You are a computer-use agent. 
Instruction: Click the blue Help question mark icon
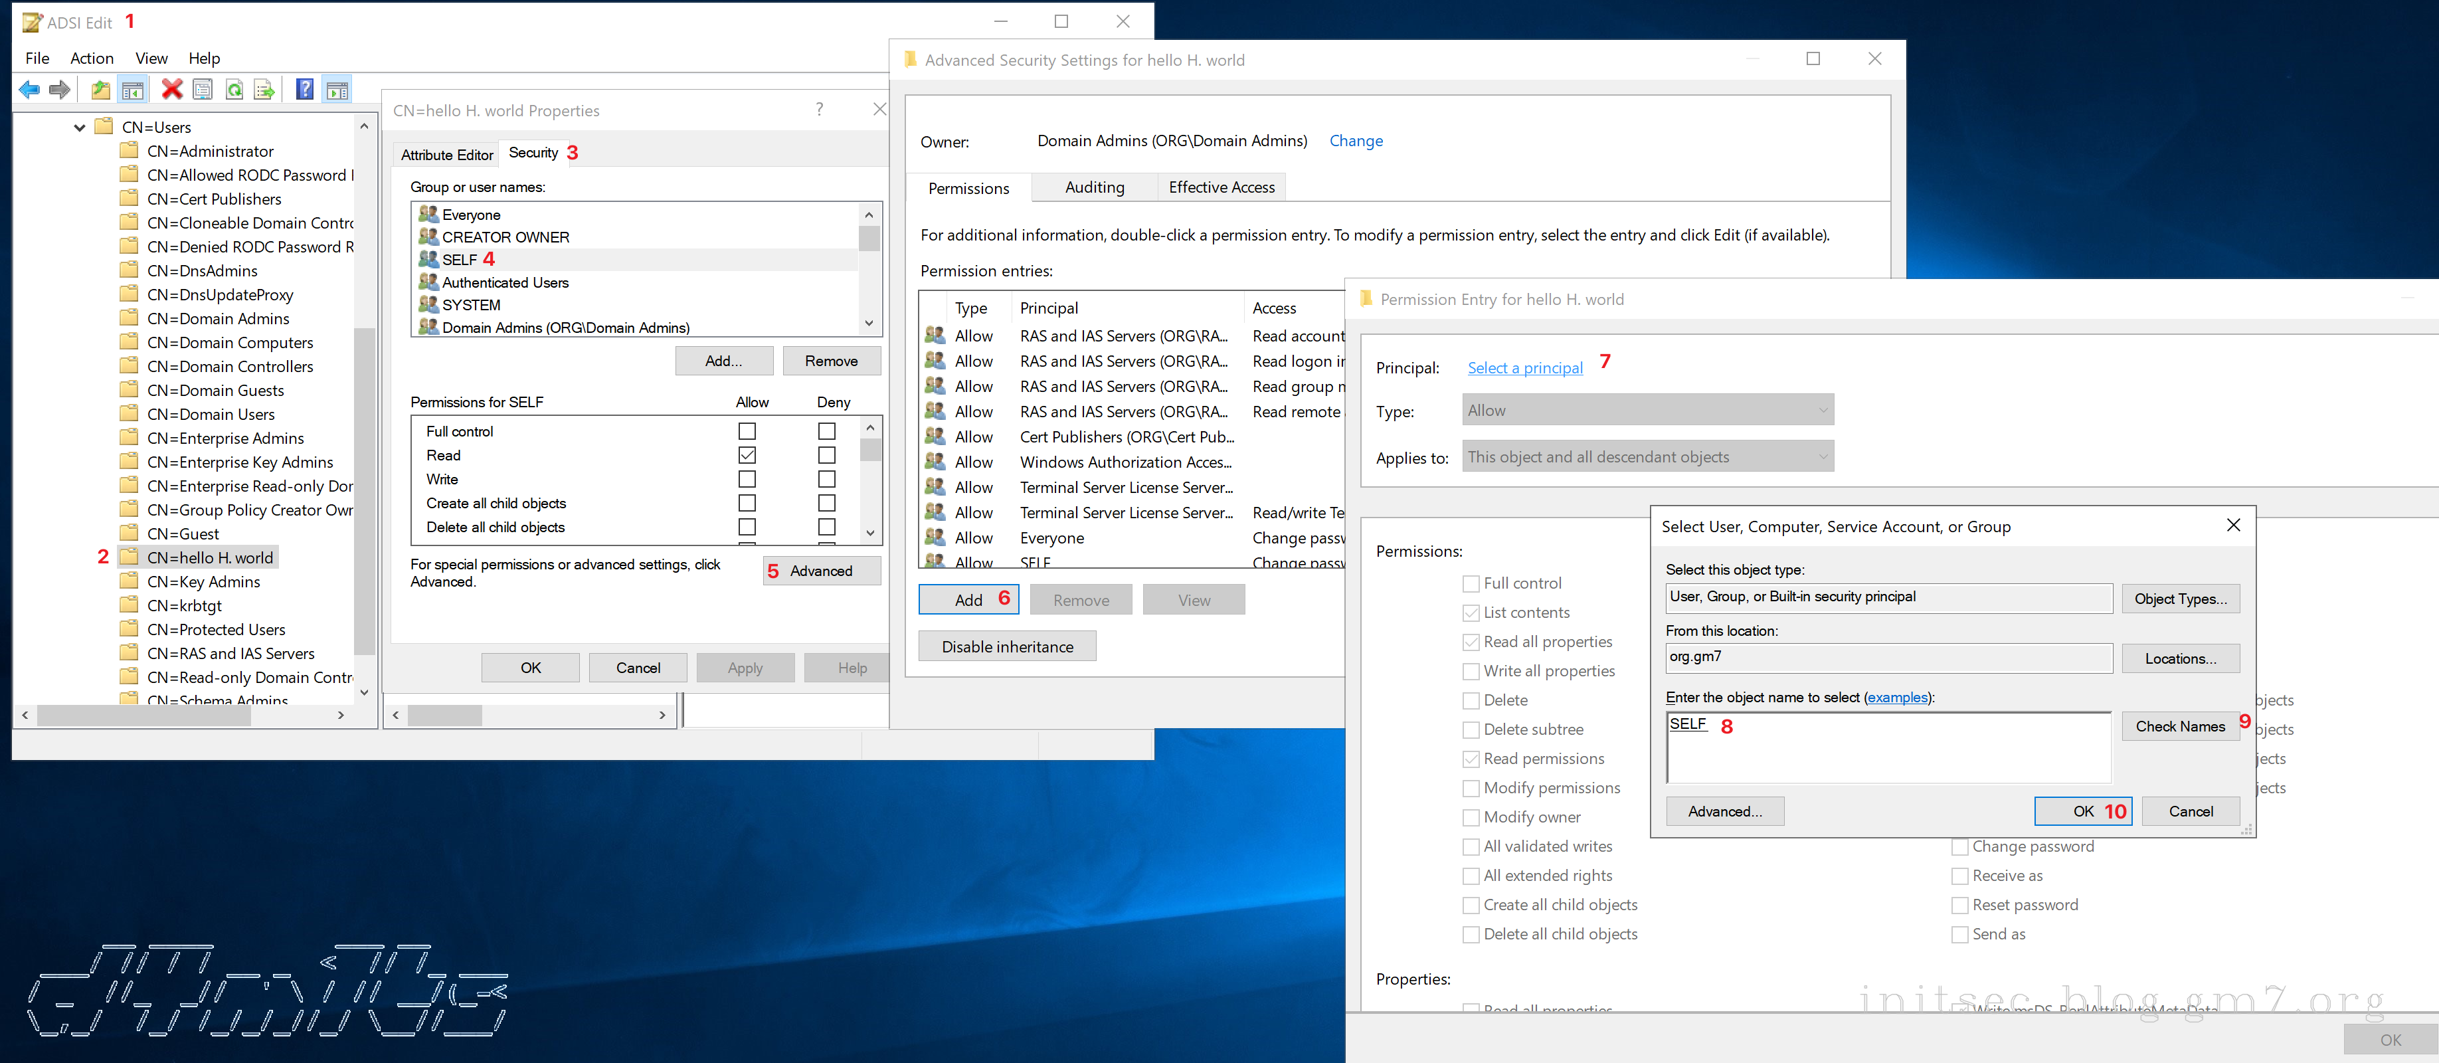[305, 90]
